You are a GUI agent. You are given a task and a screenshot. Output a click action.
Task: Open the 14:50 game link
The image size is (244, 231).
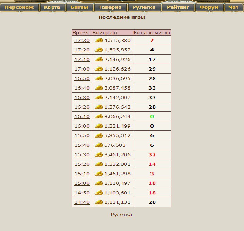(82, 193)
